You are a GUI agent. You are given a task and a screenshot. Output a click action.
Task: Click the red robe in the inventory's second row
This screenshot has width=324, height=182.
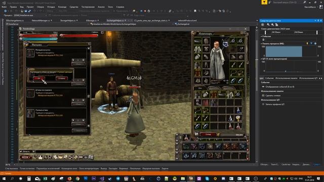[x=206, y=103]
